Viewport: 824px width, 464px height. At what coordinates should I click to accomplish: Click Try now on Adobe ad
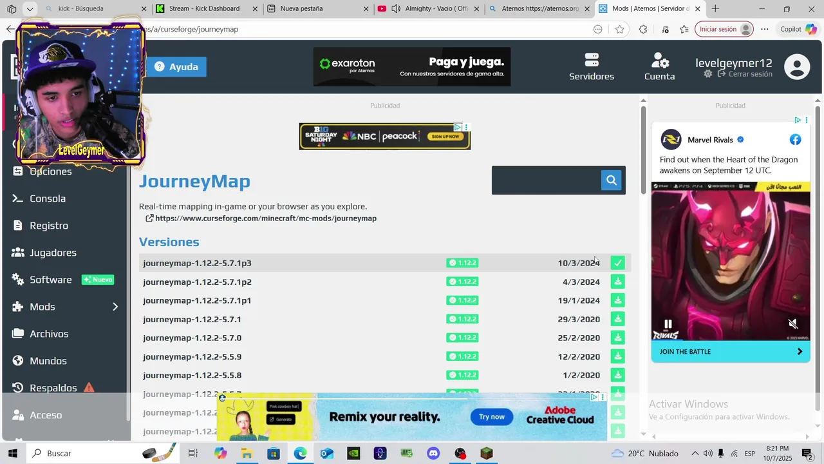pyautogui.click(x=492, y=417)
